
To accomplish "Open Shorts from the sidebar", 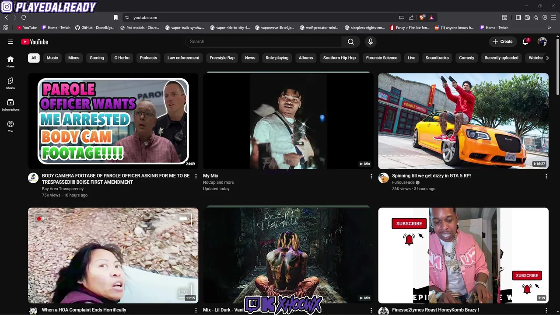I will pyautogui.click(x=10, y=83).
